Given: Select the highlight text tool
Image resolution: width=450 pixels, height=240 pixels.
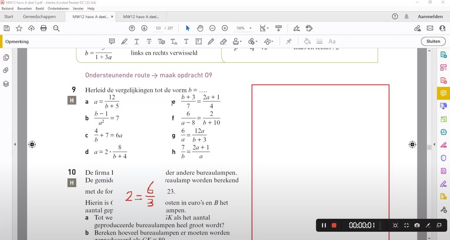Looking at the screenshot, I should [124, 41].
